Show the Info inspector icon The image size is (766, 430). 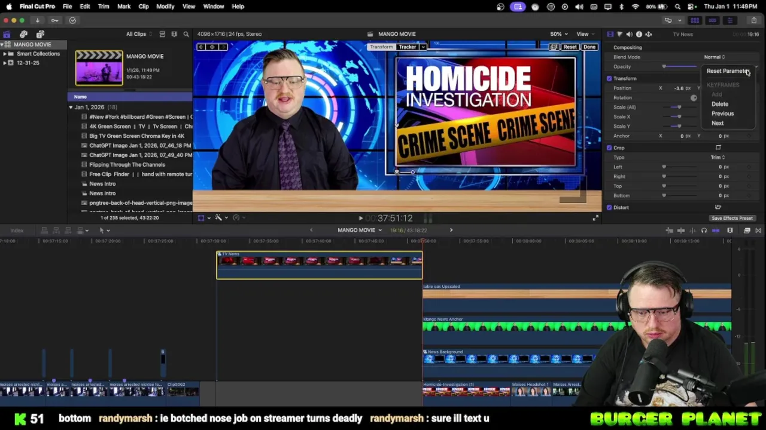[x=639, y=34]
